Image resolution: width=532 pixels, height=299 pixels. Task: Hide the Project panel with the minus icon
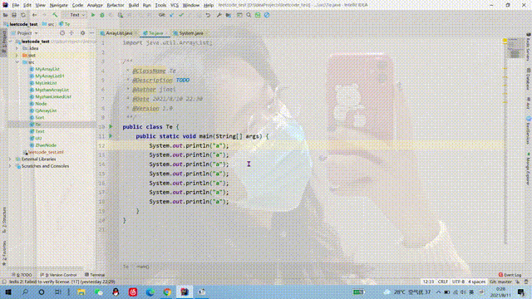(91, 33)
